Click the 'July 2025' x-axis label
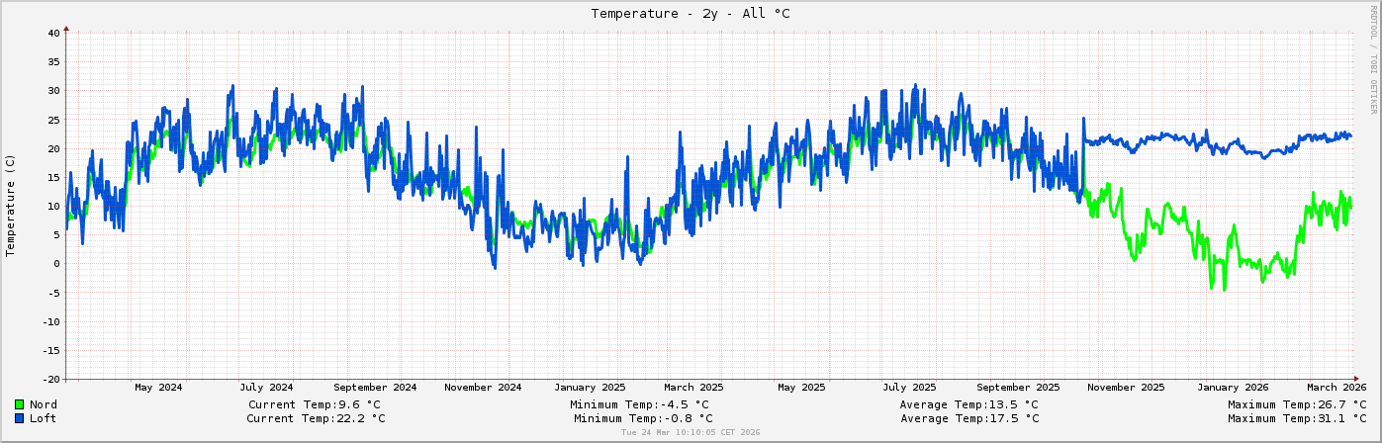The image size is (1382, 443). point(909,388)
